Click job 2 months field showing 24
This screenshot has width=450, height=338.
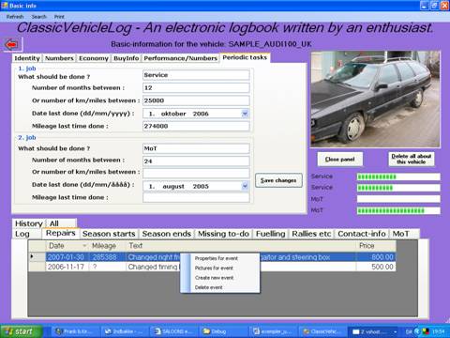point(196,161)
